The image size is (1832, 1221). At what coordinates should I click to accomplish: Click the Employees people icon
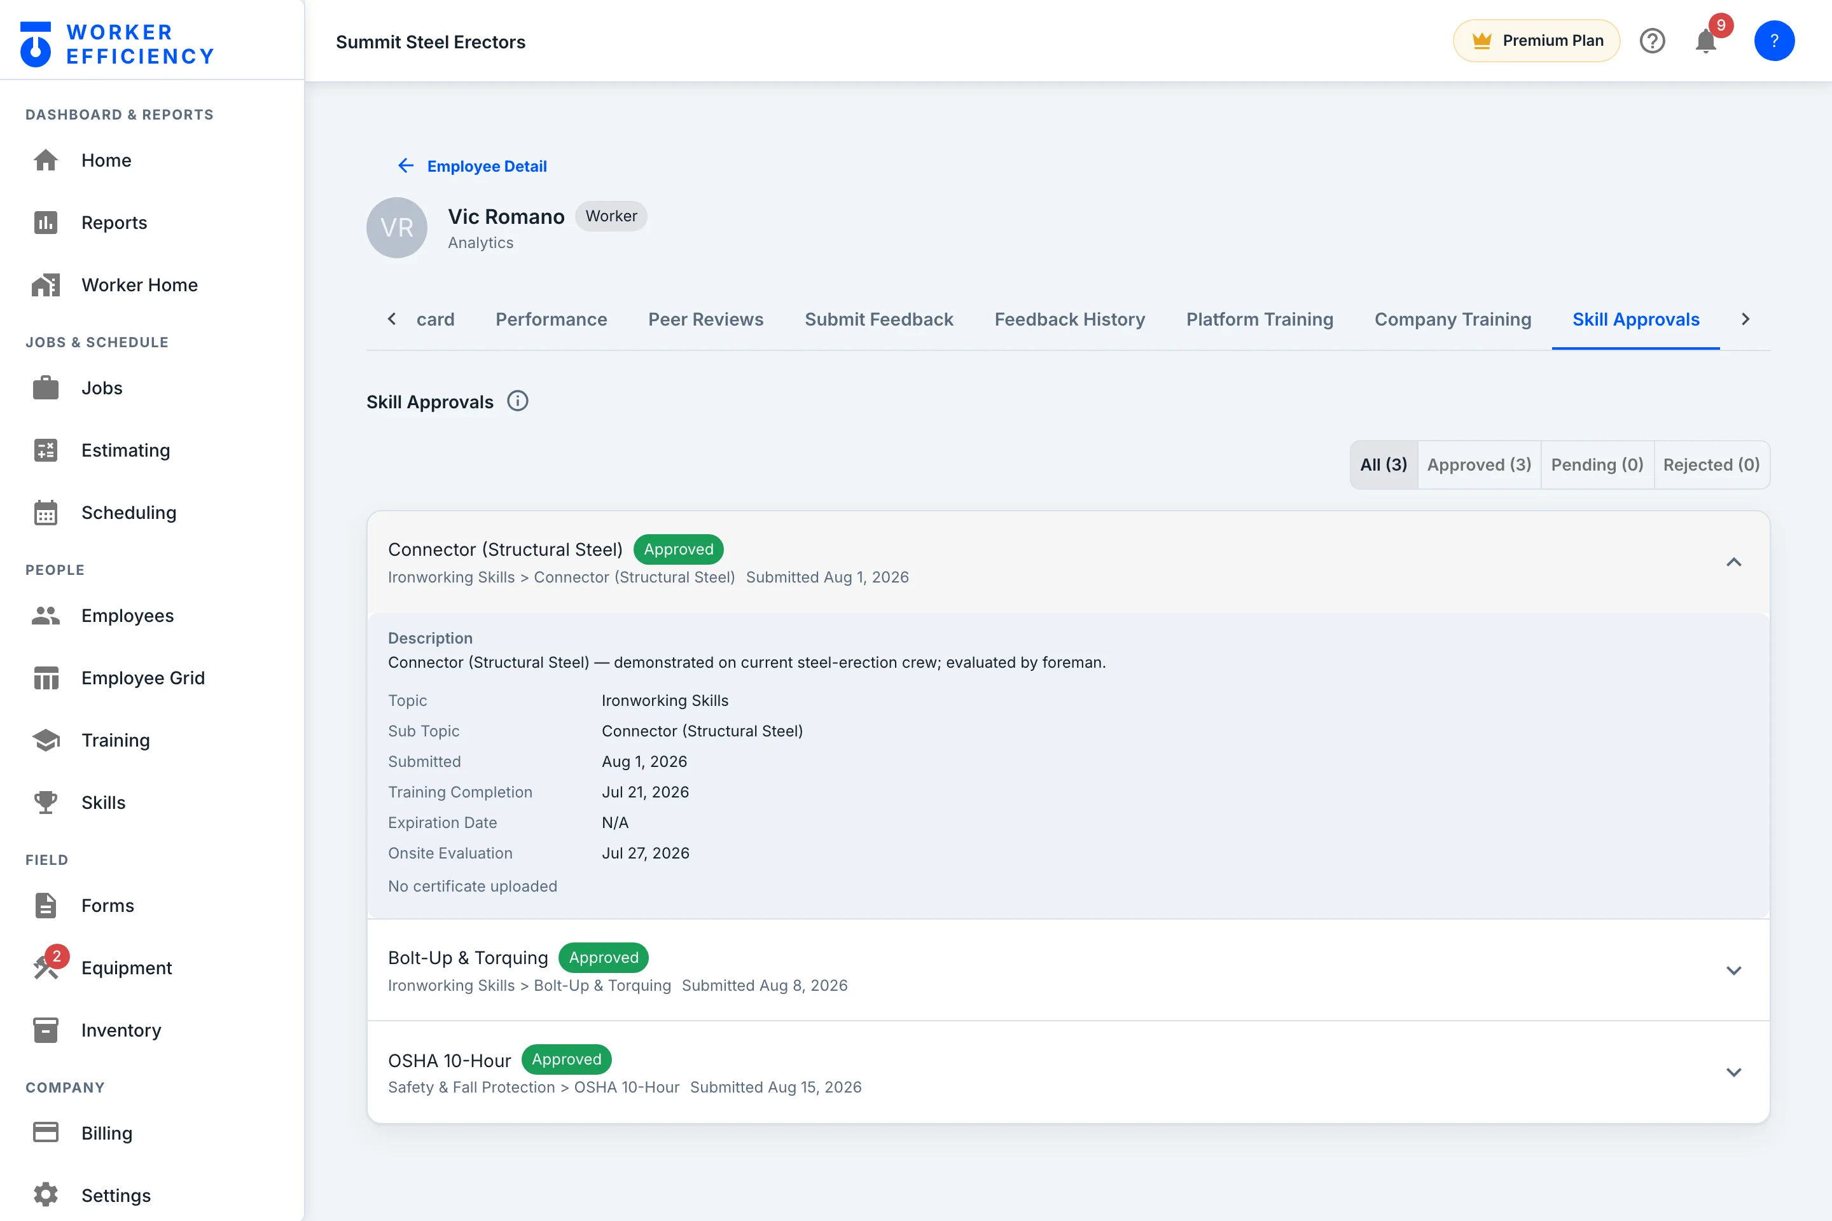pos(45,615)
